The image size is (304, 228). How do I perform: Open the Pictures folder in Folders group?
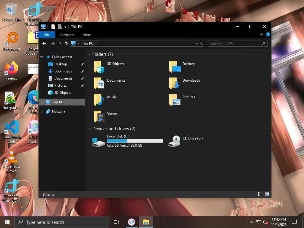tap(175, 100)
